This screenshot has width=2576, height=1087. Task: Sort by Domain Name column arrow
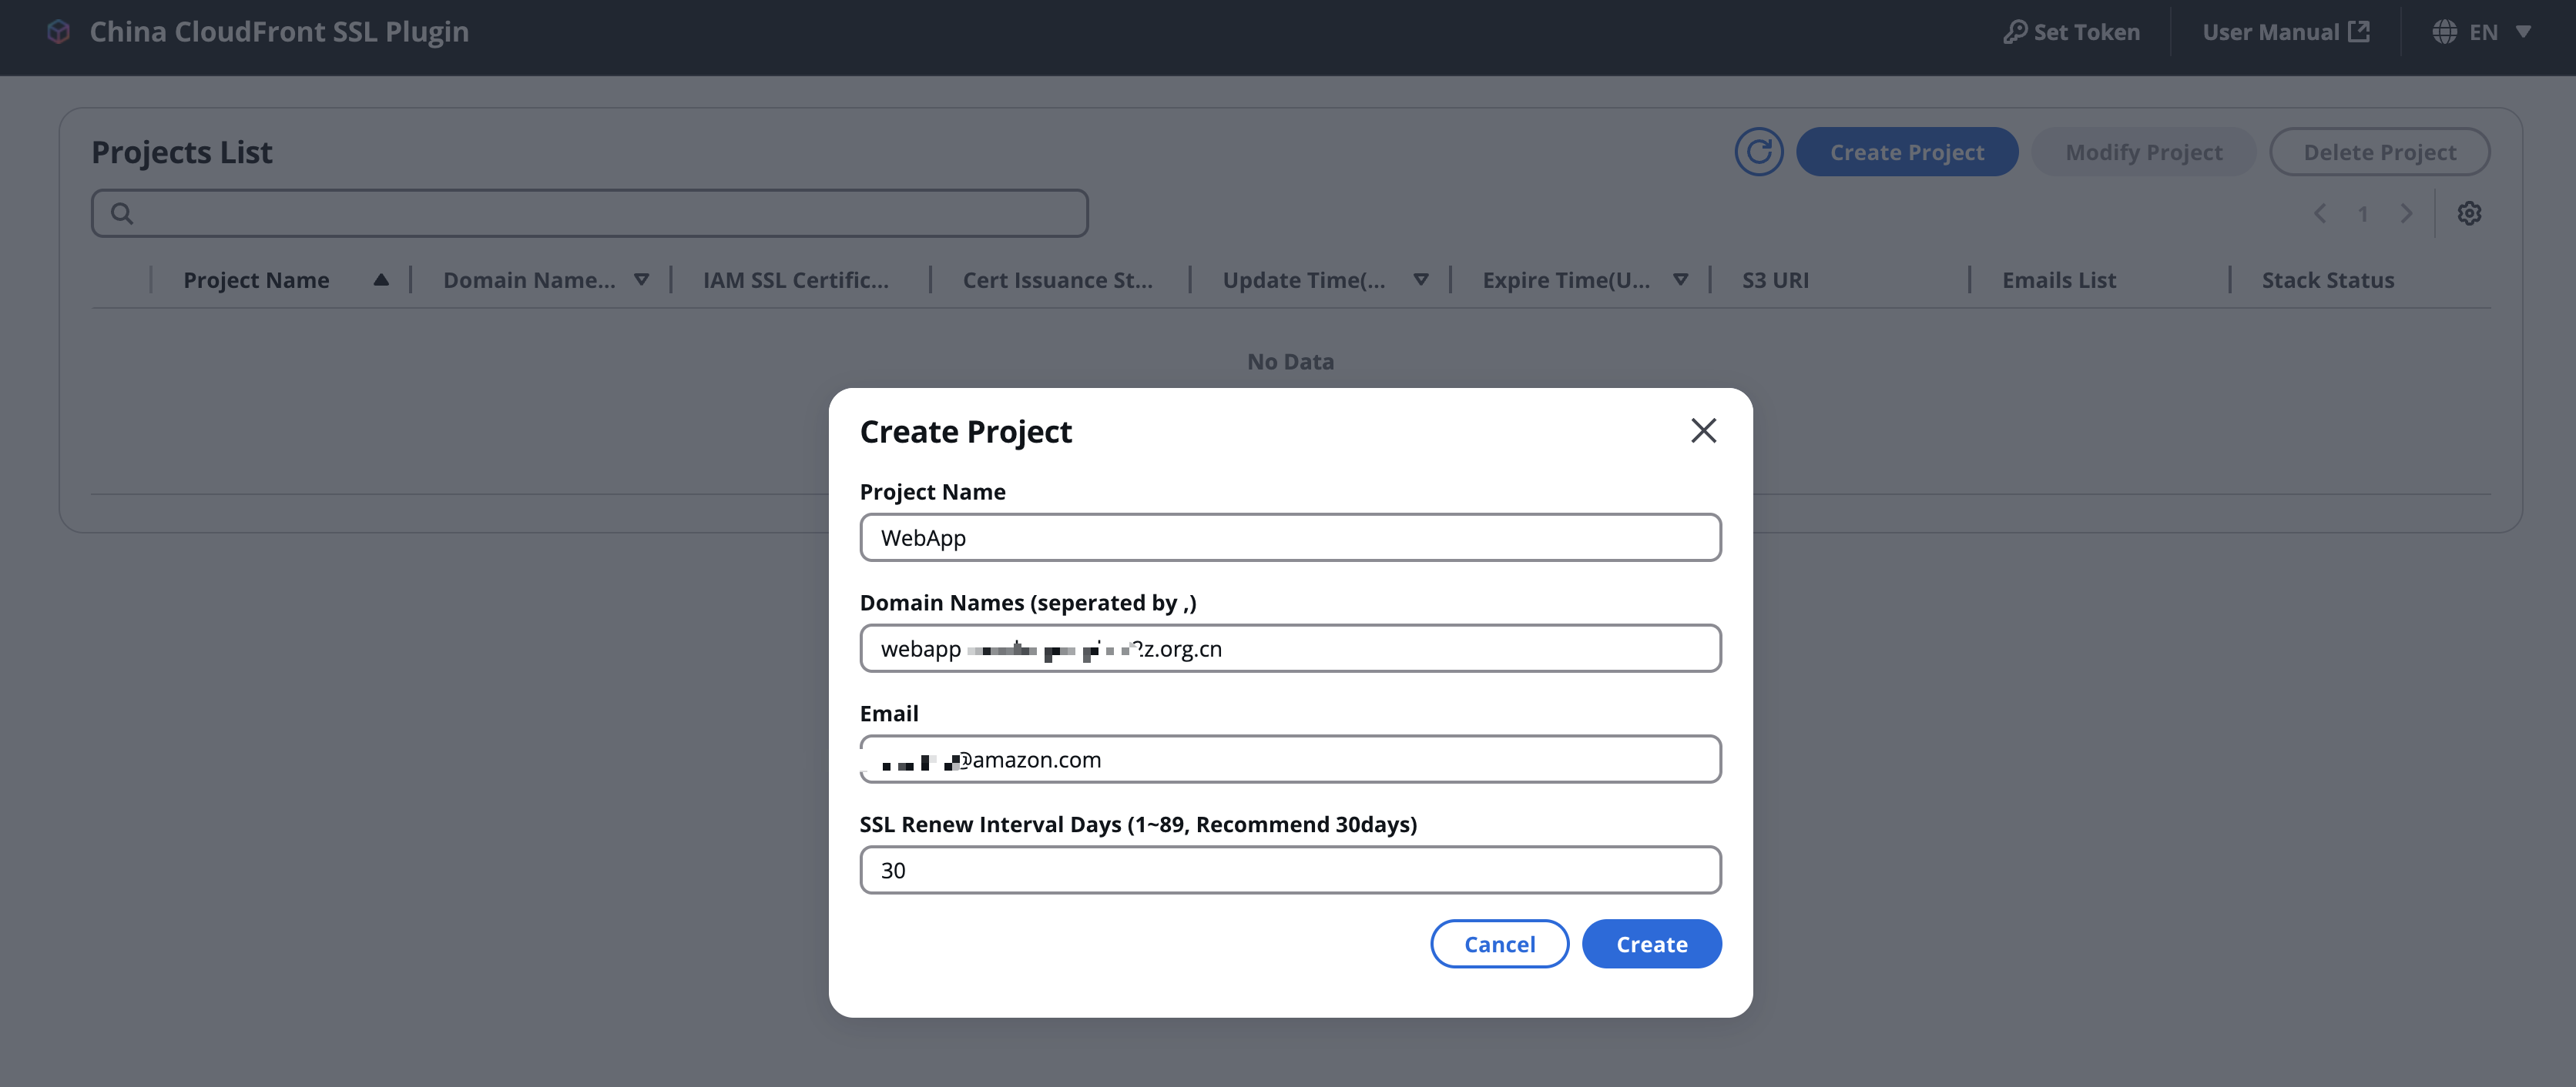tap(641, 279)
